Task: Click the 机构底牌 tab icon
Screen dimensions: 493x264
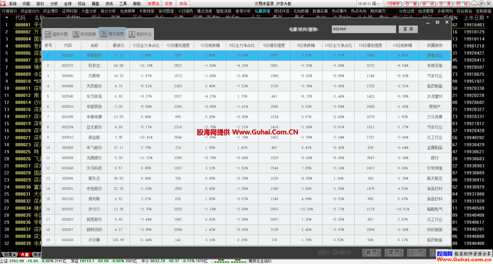Action: [76, 34]
